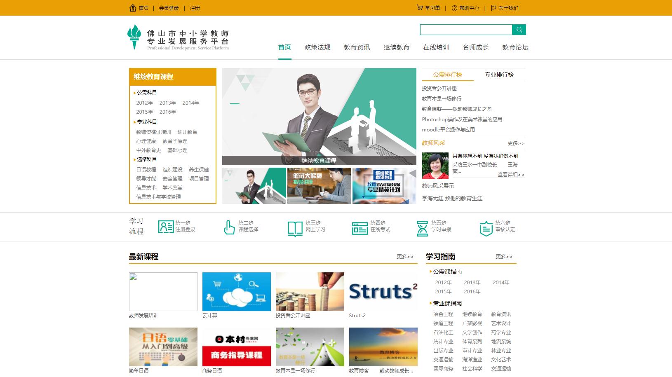This screenshot has width=672, height=377.
Task: Click the 注册 link in top bar
Action: click(195, 8)
